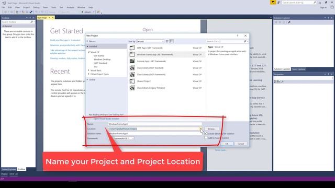Enable Add to Source Control checkbox
Viewport: 335px width, 188px height.
pos(206,138)
